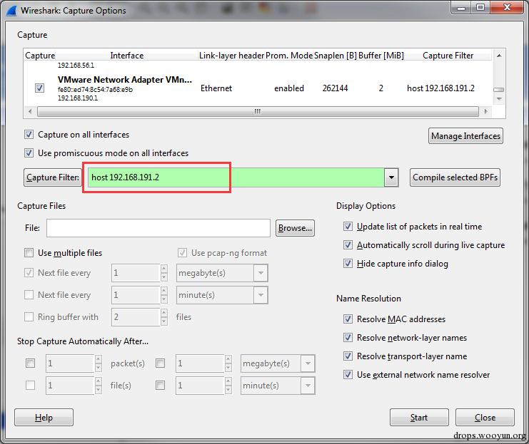Click the Interface column header
Viewport: 529px width, 444px height.
tap(127, 56)
